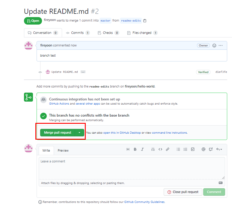The height and width of the screenshot is (205, 232).
Task: Switch to Conversation tab
Action: tap(43, 33)
